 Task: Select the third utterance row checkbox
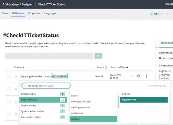tap(9, 102)
